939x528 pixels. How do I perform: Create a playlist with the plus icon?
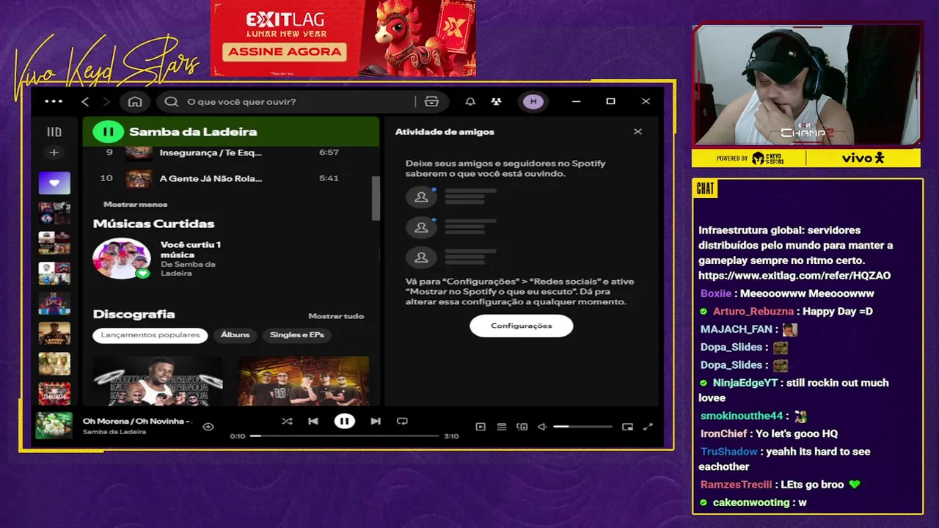pos(54,153)
